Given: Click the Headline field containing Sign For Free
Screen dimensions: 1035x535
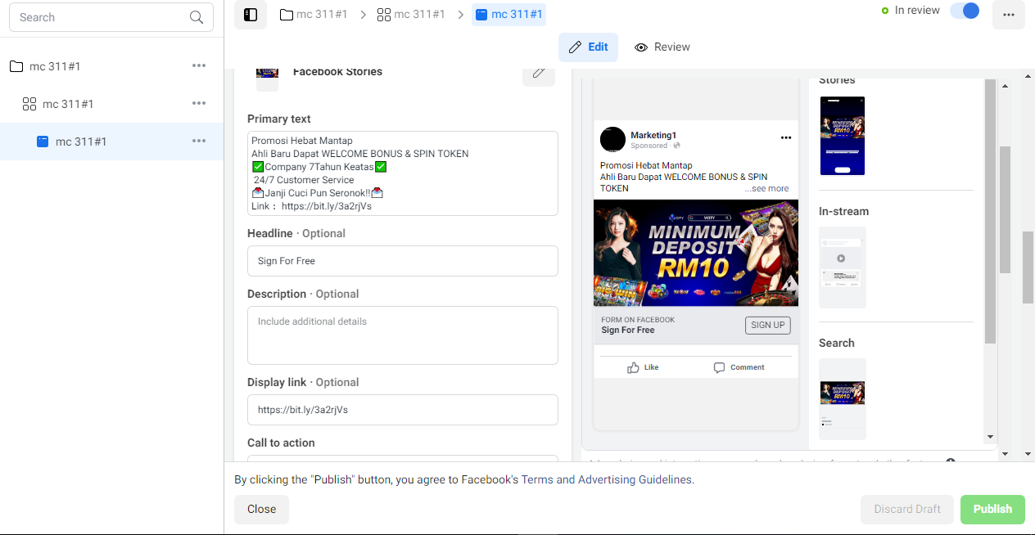Looking at the screenshot, I should point(403,261).
